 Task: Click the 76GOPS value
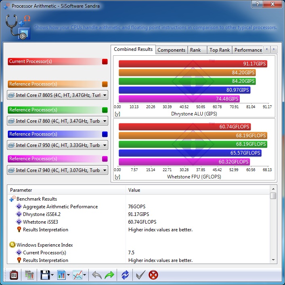coord(137,207)
